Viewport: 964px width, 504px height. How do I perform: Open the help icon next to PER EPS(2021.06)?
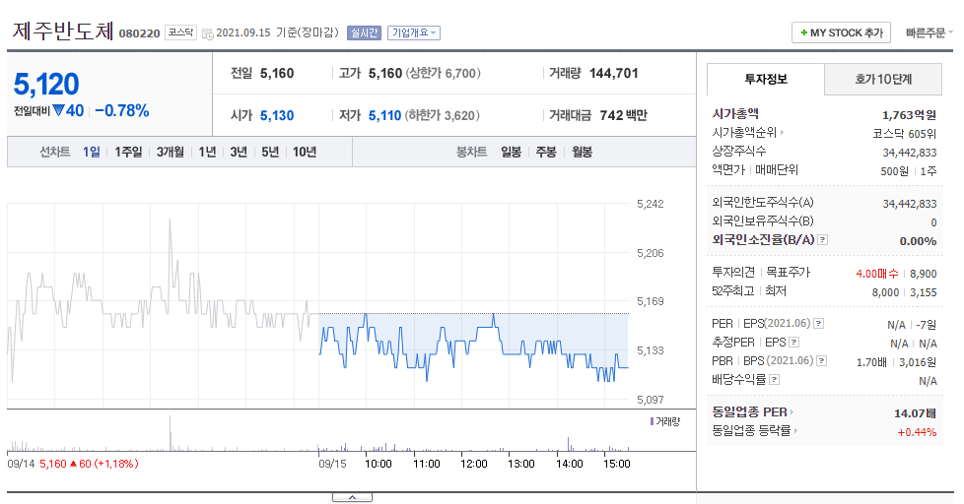(x=818, y=324)
